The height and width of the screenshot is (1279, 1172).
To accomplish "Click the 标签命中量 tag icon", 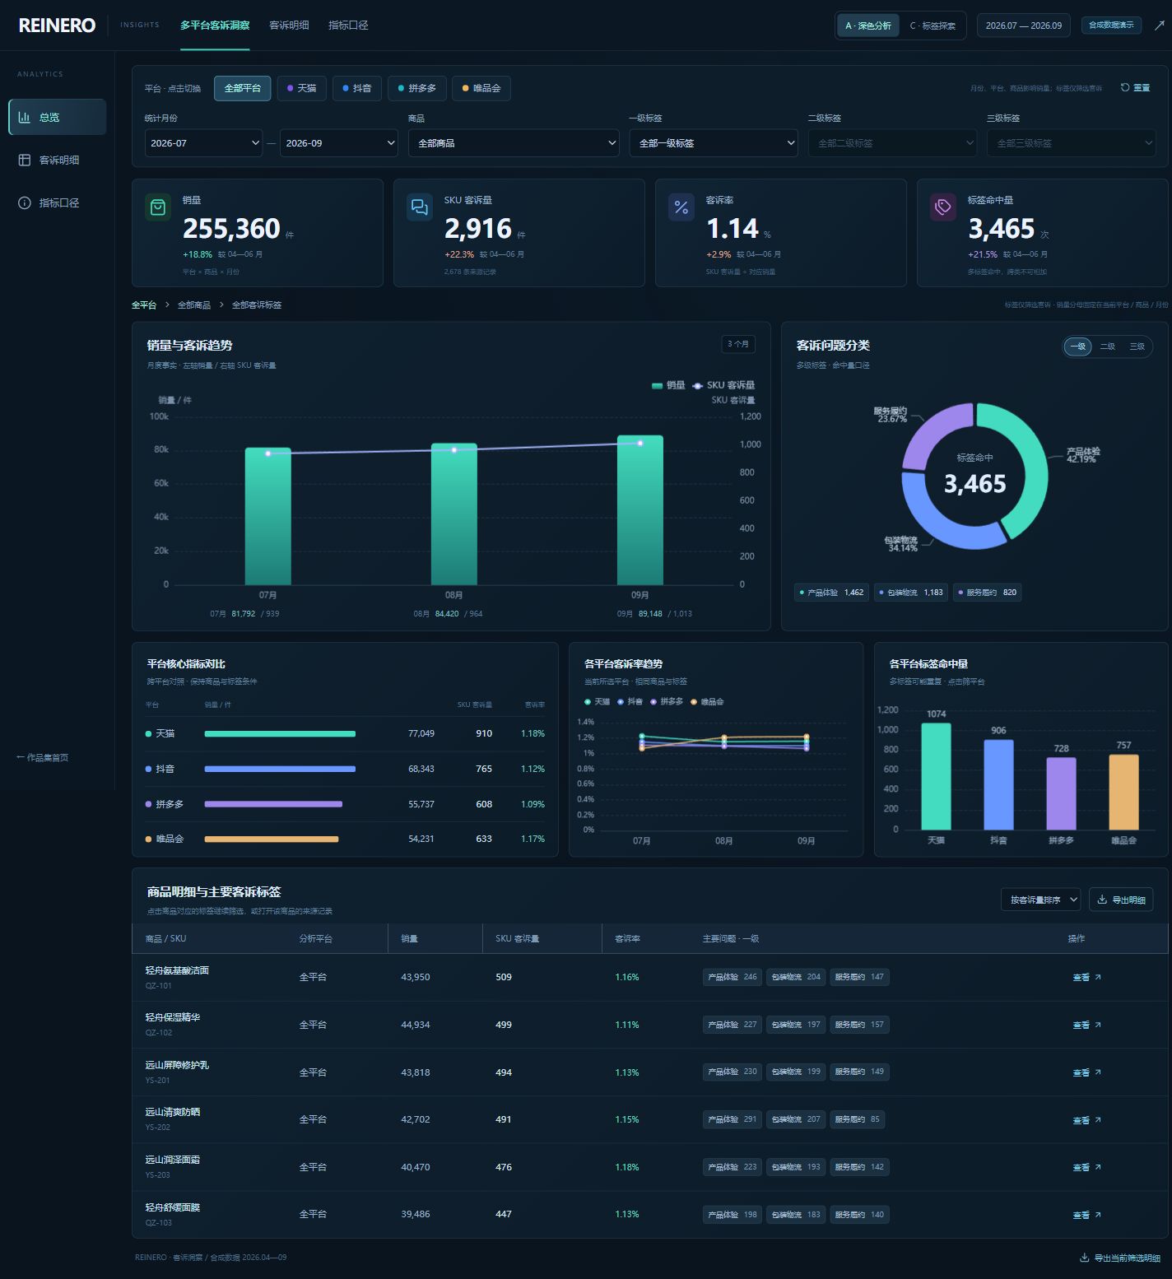I will 943,207.
